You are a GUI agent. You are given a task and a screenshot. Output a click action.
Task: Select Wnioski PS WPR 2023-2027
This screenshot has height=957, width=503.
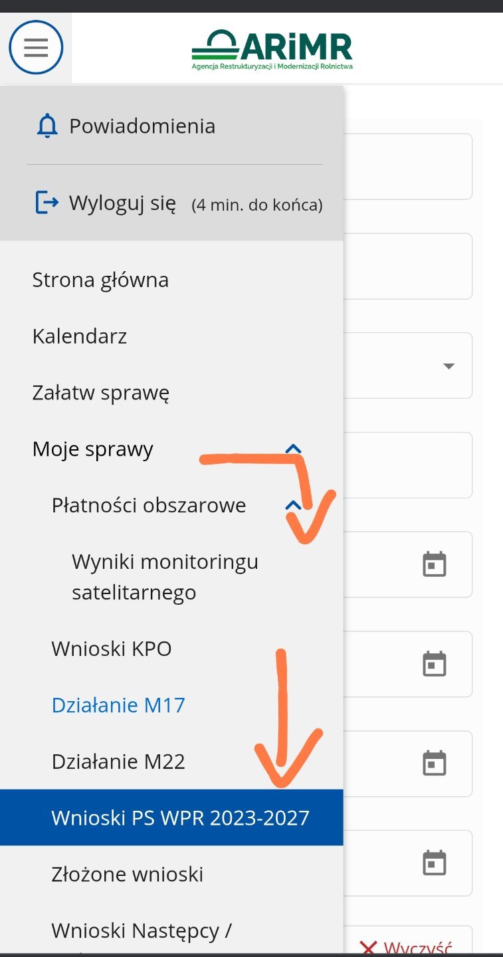pos(180,818)
